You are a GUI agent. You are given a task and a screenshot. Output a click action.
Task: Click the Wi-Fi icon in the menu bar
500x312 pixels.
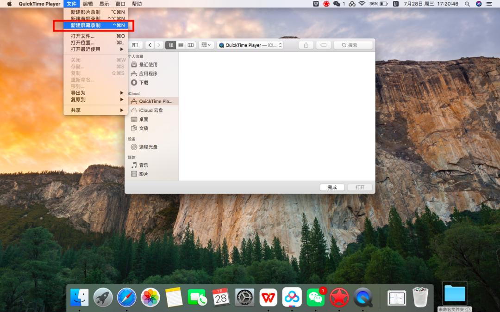click(x=361, y=4)
